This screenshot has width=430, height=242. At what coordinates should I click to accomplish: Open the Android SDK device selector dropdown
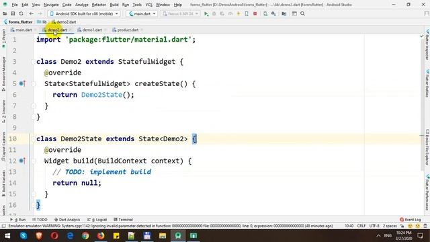point(84,13)
